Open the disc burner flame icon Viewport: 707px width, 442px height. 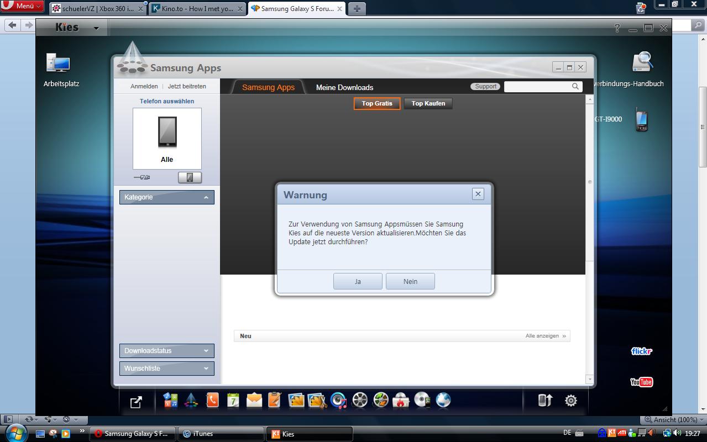pyautogui.click(x=401, y=400)
